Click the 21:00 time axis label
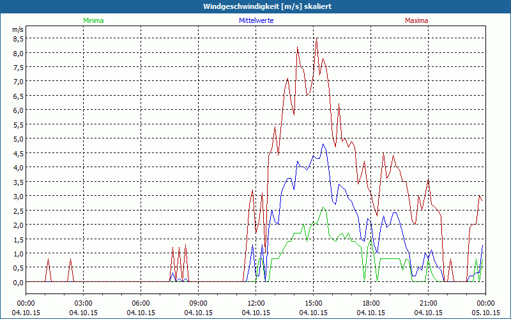The image size is (511, 319). pos(428,304)
